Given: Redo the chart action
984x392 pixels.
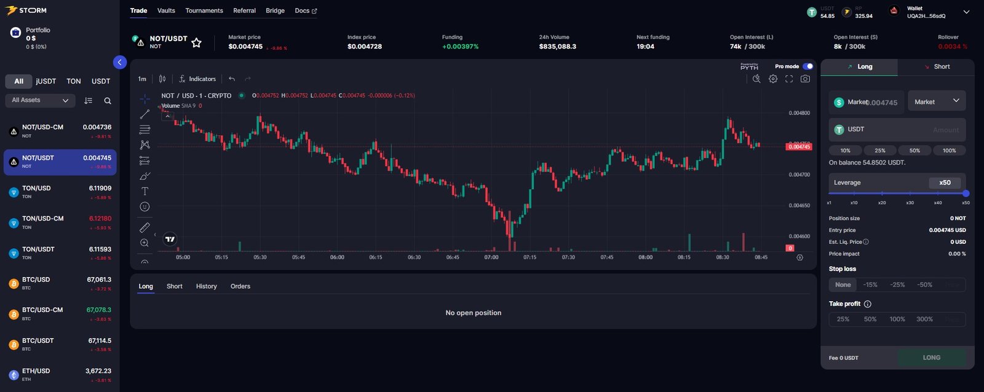Looking at the screenshot, I should (248, 79).
